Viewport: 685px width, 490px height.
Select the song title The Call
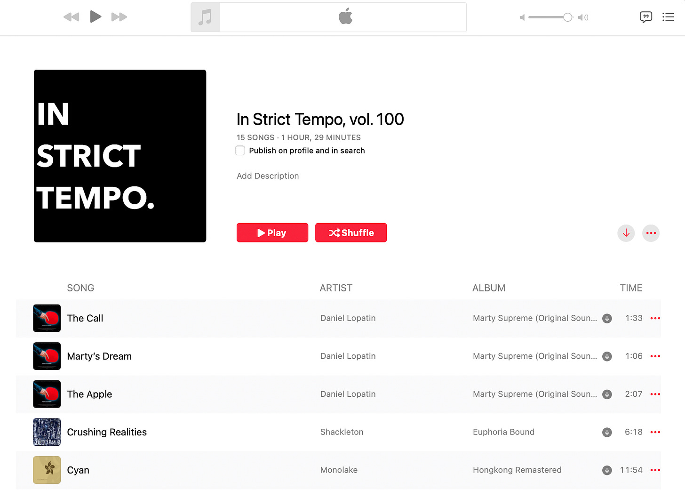tap(85, 318)
